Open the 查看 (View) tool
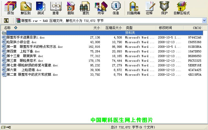 pyautogui.click(x=56, y=8)
